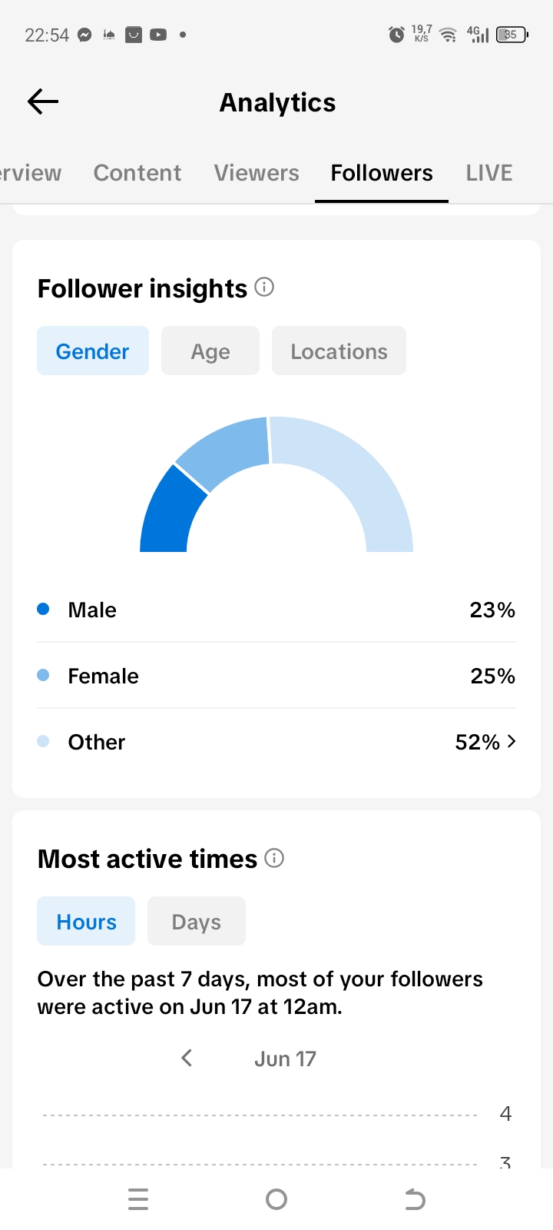Tap the YouTube notification icon
Image resolution: width=553 pixels, height=1230 pixels.
click(x=158, y=35)
